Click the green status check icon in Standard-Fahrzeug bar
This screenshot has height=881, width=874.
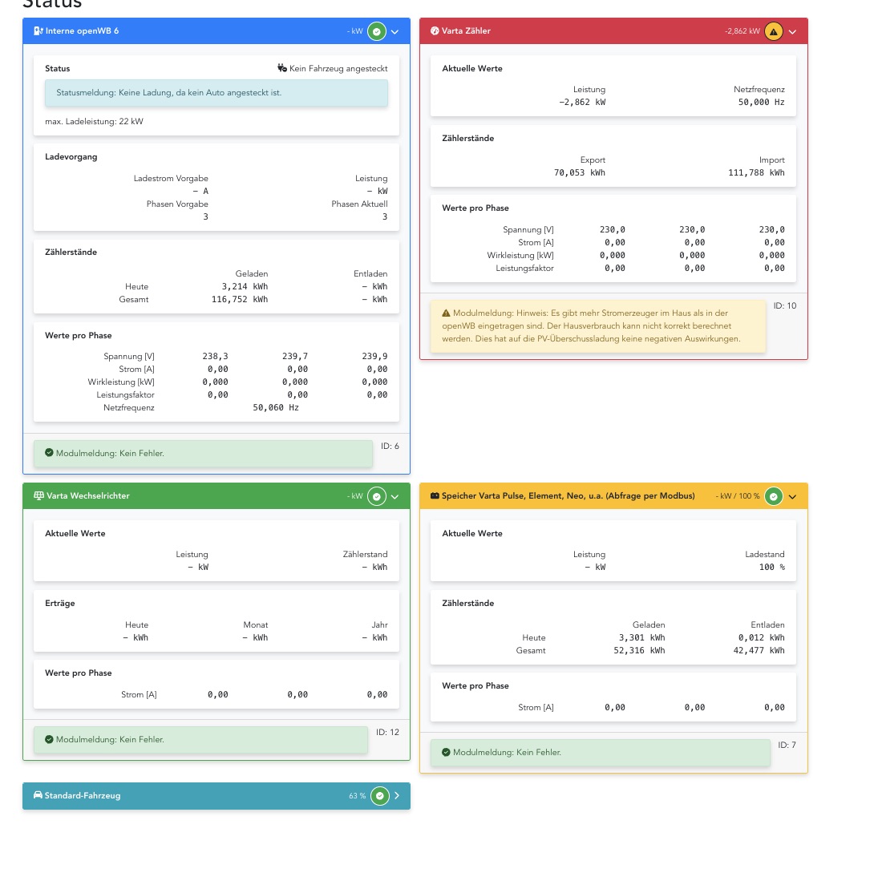coord(380,795)
